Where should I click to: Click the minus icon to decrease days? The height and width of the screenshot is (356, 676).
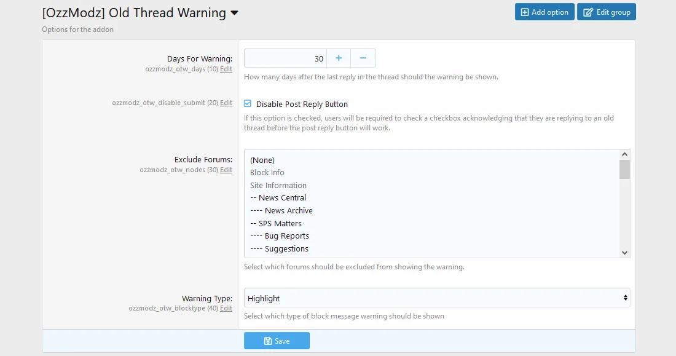[x=363, y=58]
